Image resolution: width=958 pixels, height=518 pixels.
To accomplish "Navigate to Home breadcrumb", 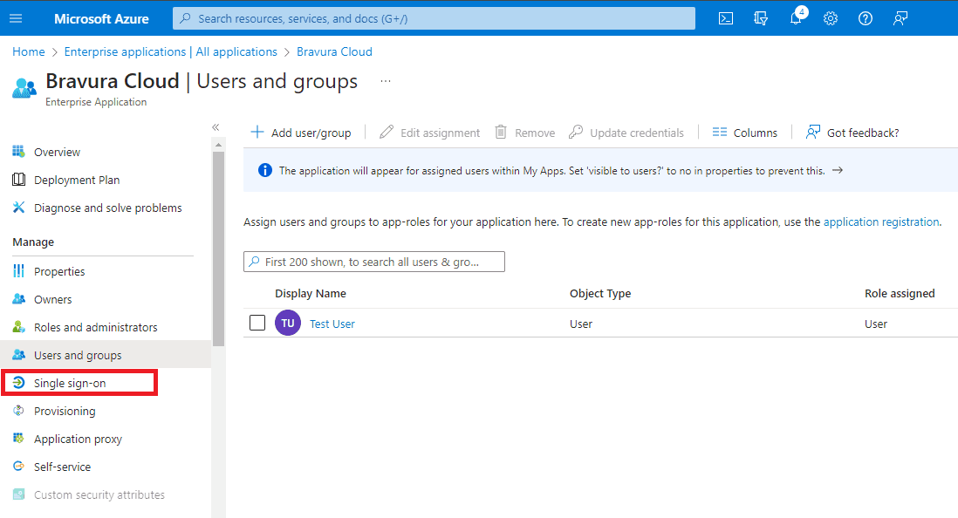I will coord(29,51).
